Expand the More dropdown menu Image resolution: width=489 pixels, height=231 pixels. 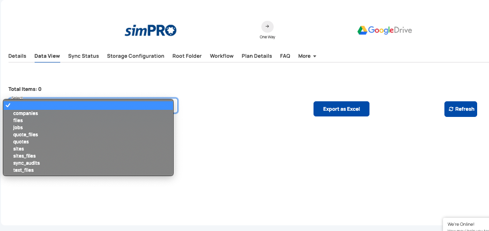click(307, 56)
